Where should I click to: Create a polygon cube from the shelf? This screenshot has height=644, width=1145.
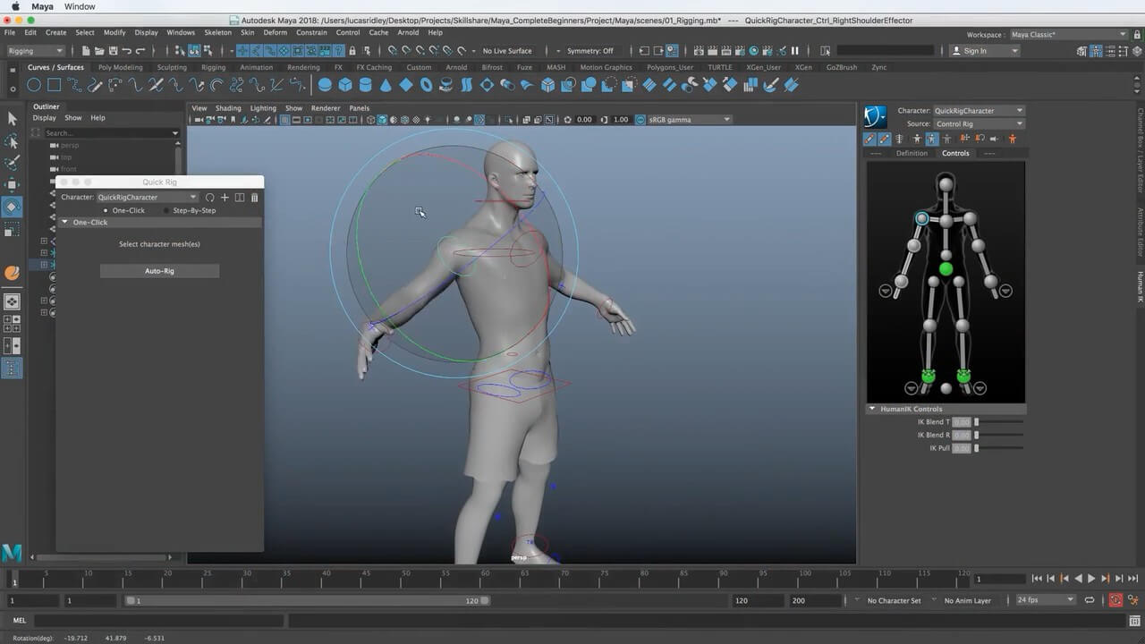click(x=345, y=85)
